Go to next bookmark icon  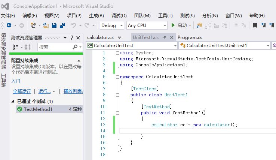(272, 25)
